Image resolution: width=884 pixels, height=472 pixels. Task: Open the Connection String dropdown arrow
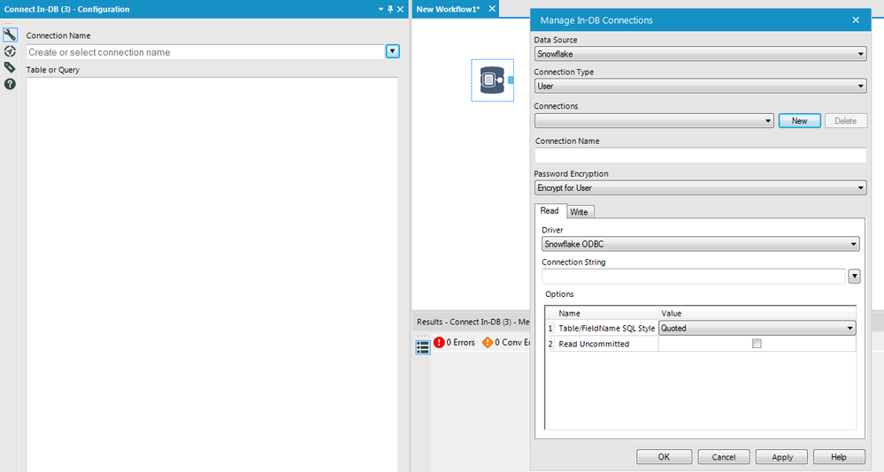pyautogui.click(x=854, y=276)
